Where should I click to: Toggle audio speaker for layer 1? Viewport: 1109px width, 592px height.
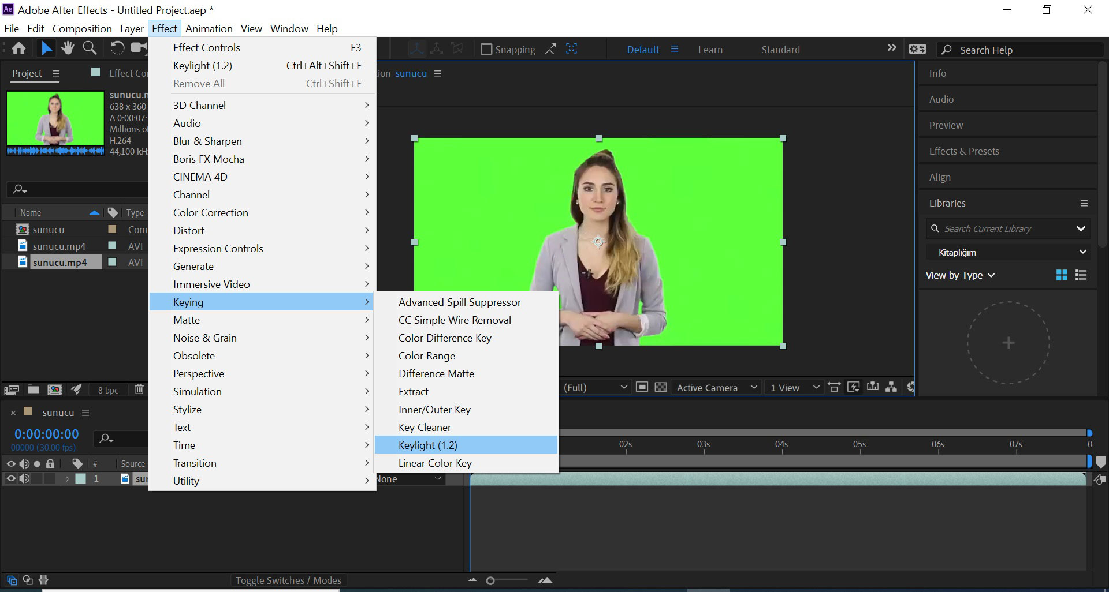pos(24,478)
